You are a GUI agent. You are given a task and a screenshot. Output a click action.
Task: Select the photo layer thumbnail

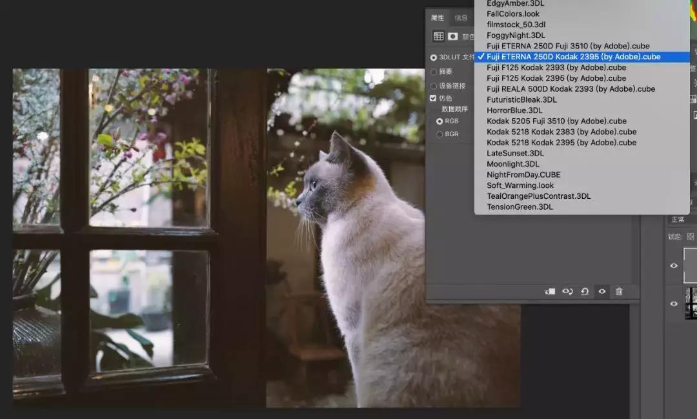coord(691,303)
